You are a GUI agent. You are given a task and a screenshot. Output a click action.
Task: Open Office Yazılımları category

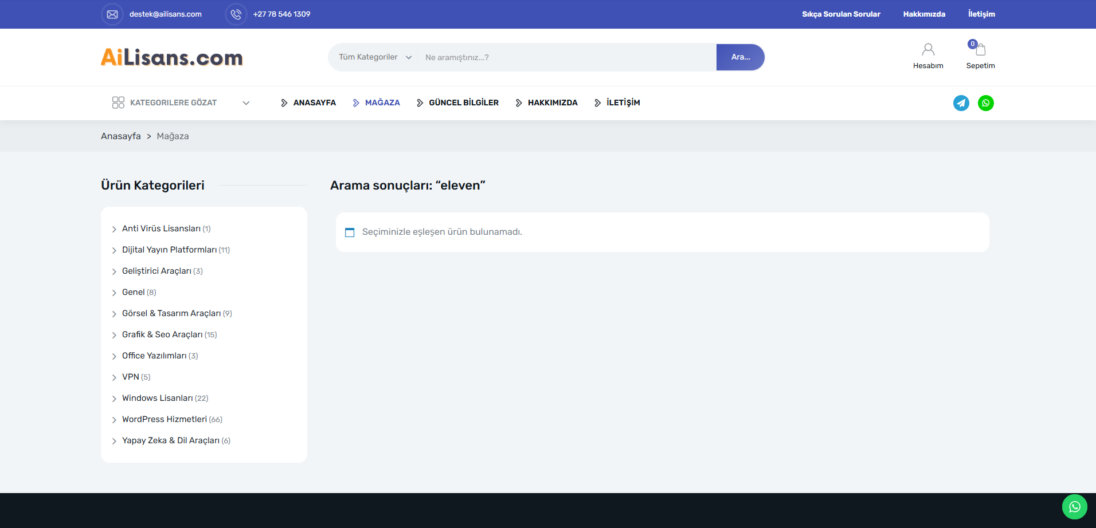154,356
